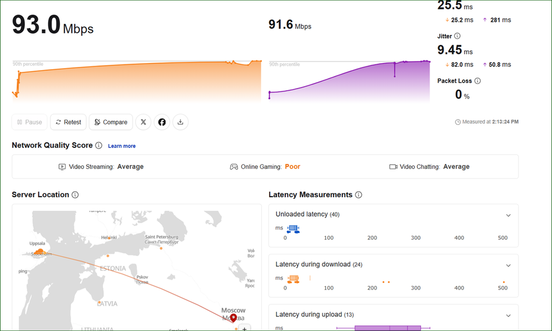Click the orange download speed chart
This screenshot has width=552, height=331.
coord(137,81)
